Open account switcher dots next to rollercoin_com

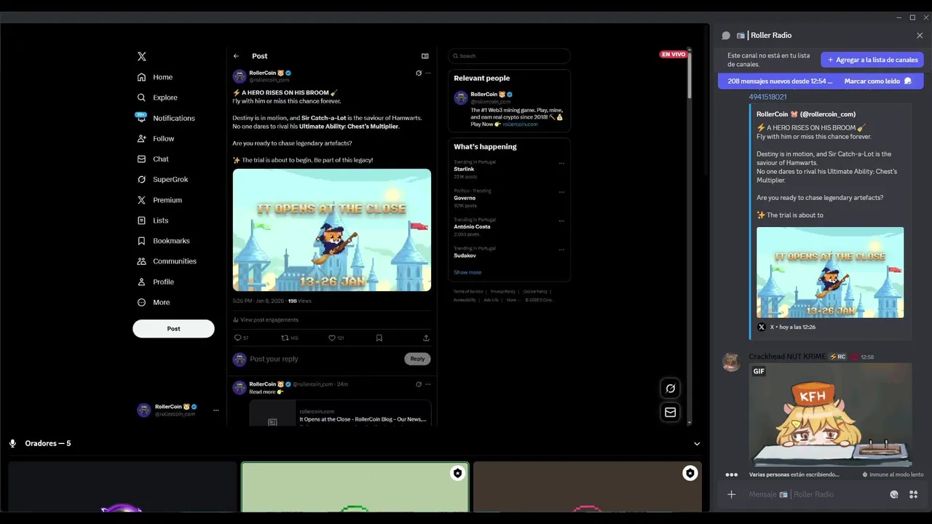tap(216, 410)
